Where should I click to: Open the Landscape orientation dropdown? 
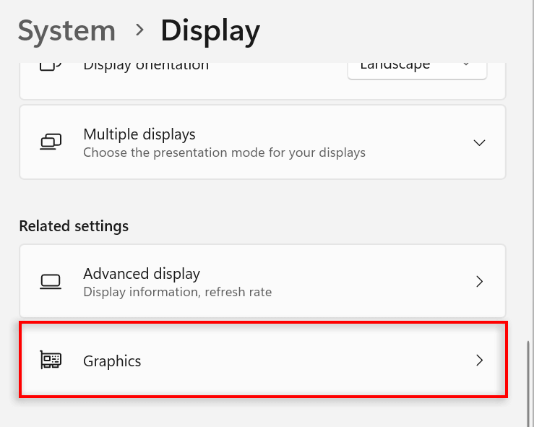point(416,66)
